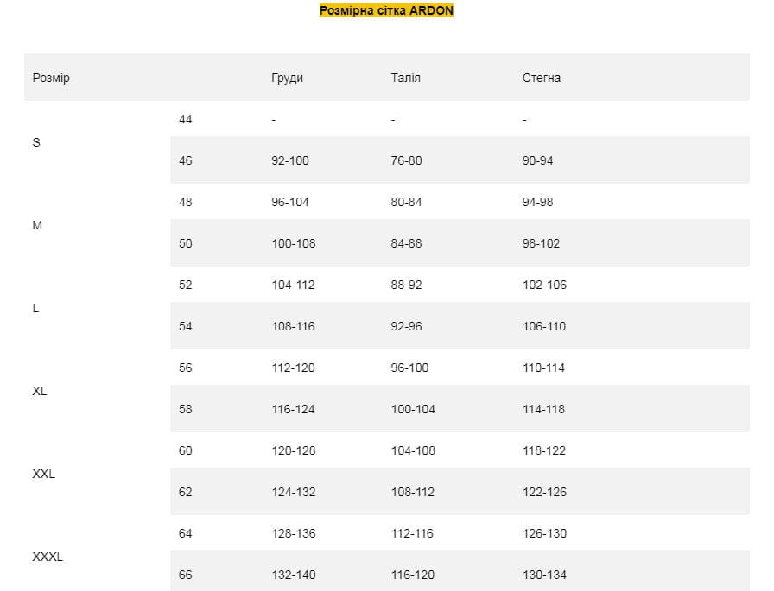Select waist value 104-108
774x591 pixels.
tap(413, 450)
